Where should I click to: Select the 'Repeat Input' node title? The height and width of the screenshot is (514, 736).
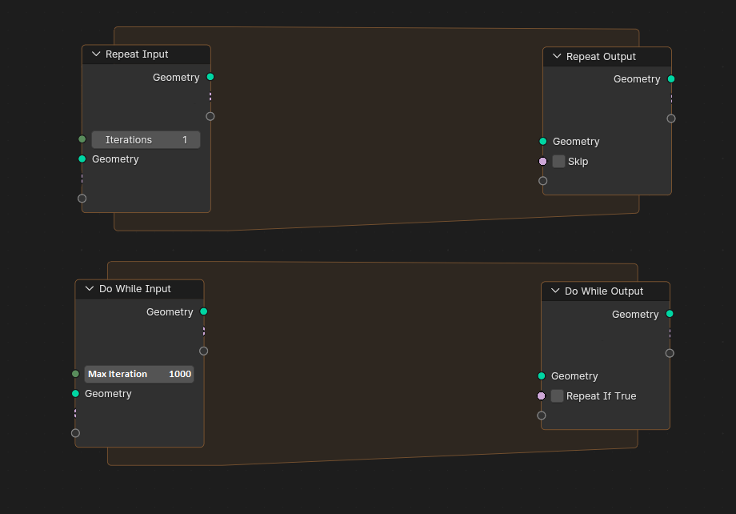point(137,54)
